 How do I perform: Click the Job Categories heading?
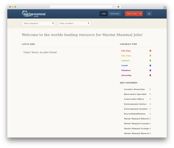tap(128, 83)
